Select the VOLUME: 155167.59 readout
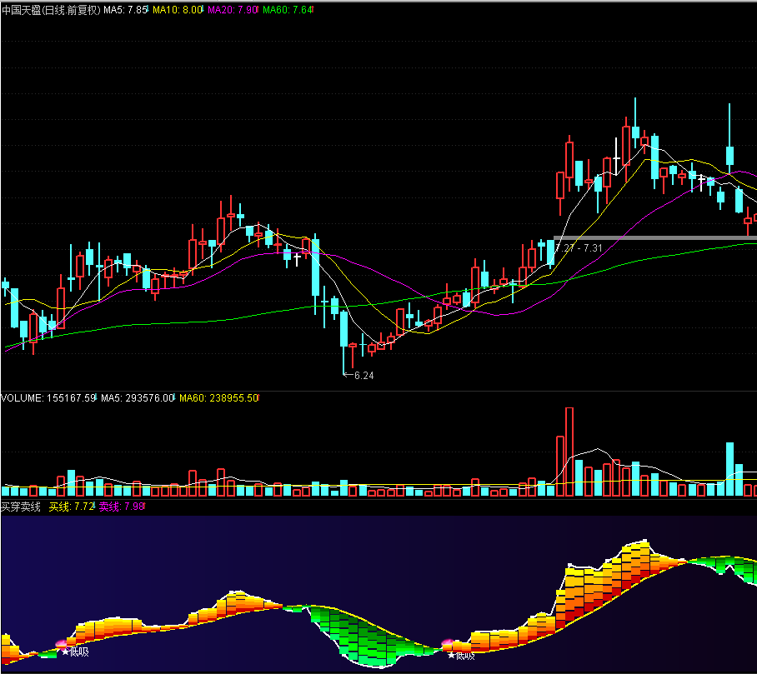The height and width of the screenshot is (674, 757). tap(48, 398)
